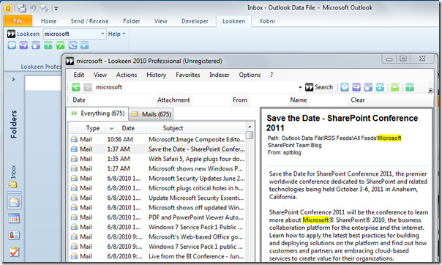Screen dimensions: 442x265
Task: Select the Mails (675) results tab
Action: (x=151, y=114)
